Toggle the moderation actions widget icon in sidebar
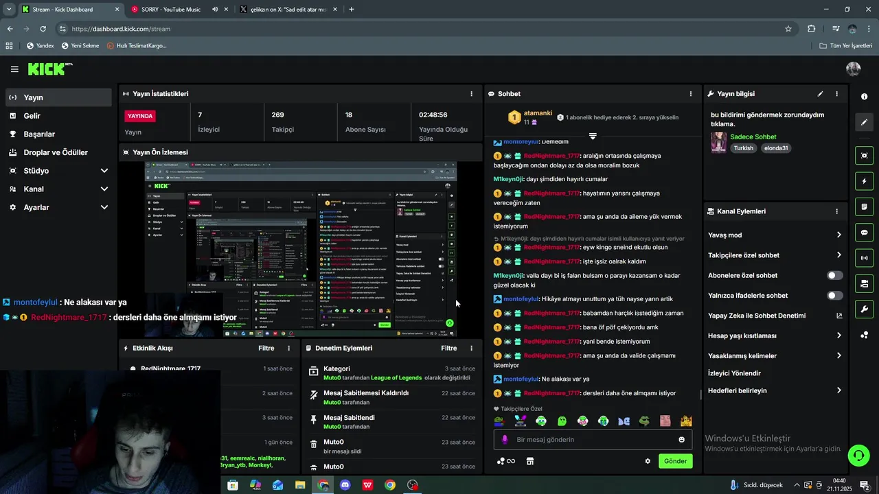The width and height of the screenshot is (879, 494). pyautogui.click(x=865, y=207)
